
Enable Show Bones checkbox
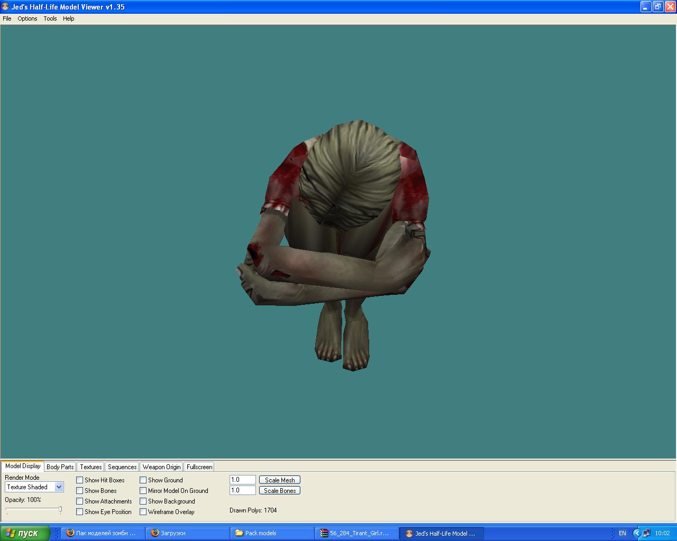point(80,491)
